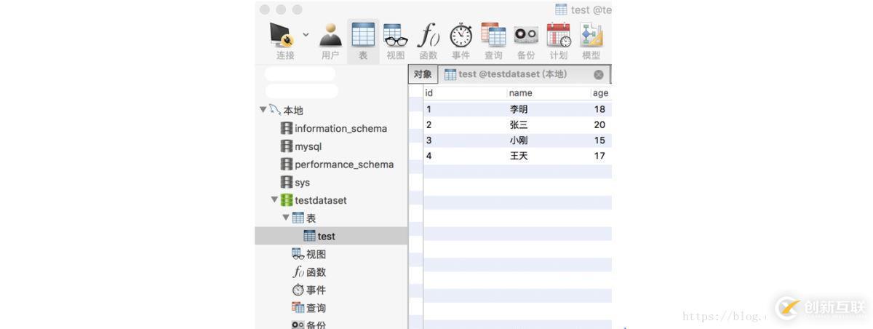
Task: Close the test @testdataset tab
Action: 599,74
